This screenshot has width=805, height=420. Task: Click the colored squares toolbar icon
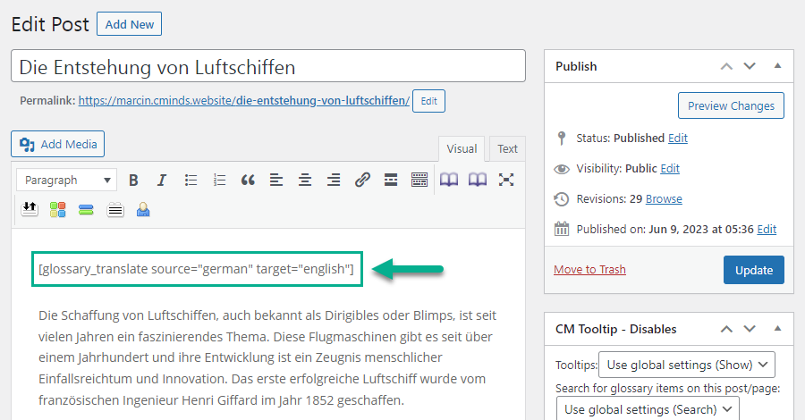58,210
